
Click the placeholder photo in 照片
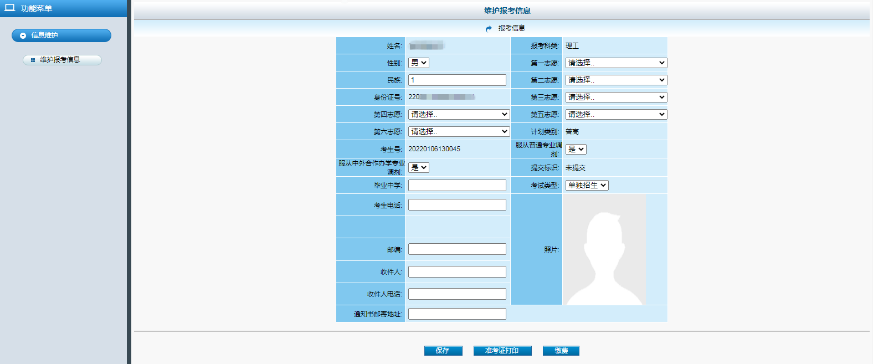tap(604, 249)
